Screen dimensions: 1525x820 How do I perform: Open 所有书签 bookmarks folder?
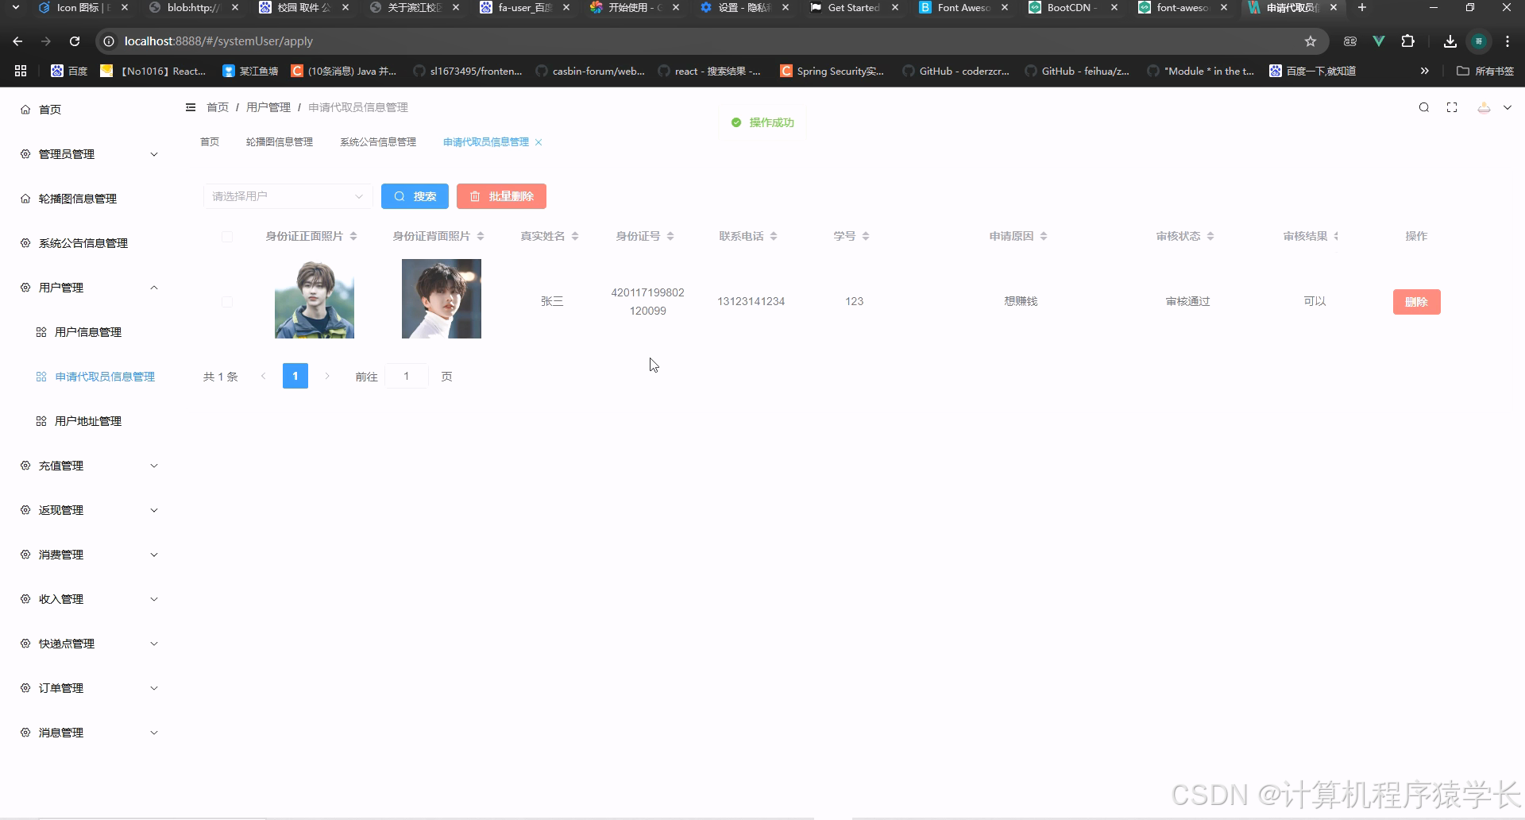pos(1485,71)
